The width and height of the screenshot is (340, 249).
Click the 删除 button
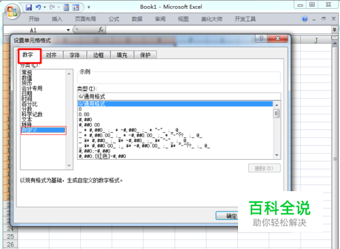[x=265, y=168]
